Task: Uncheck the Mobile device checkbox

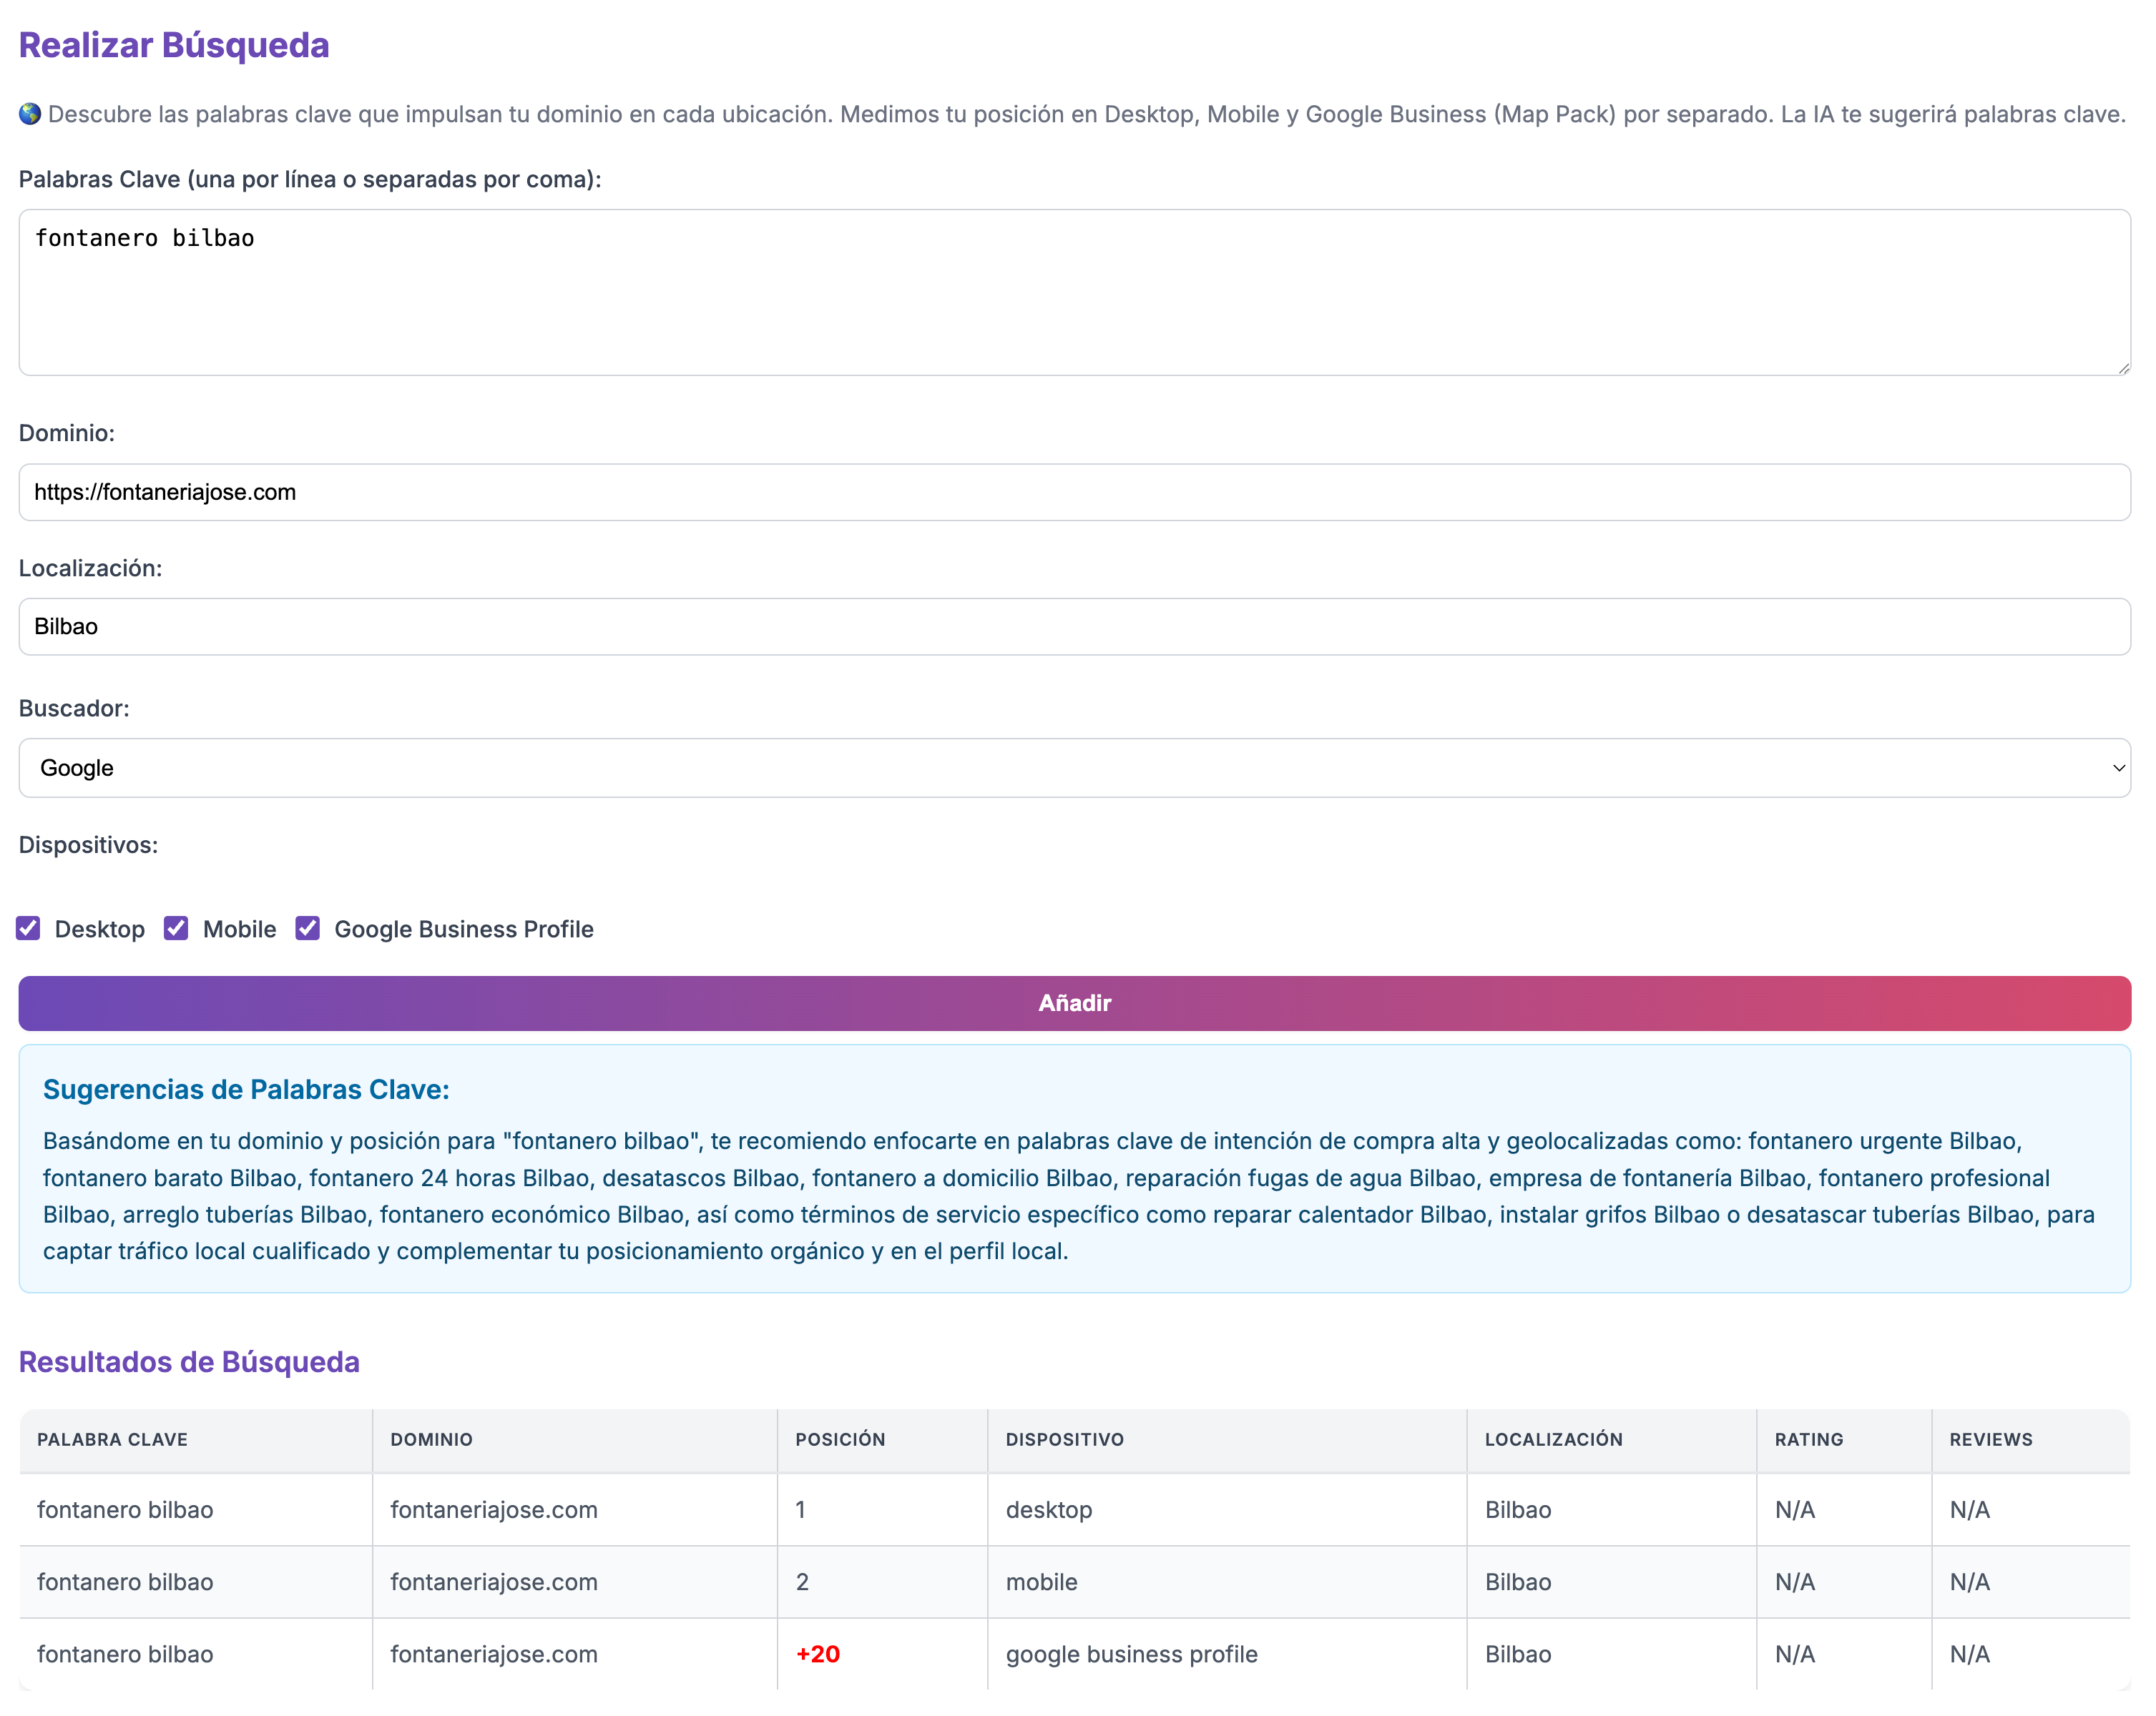Action: (x=177, y=929)
